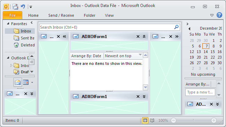
Task: Switch to Normal view in status bar
Action: [x=145, y=120]
